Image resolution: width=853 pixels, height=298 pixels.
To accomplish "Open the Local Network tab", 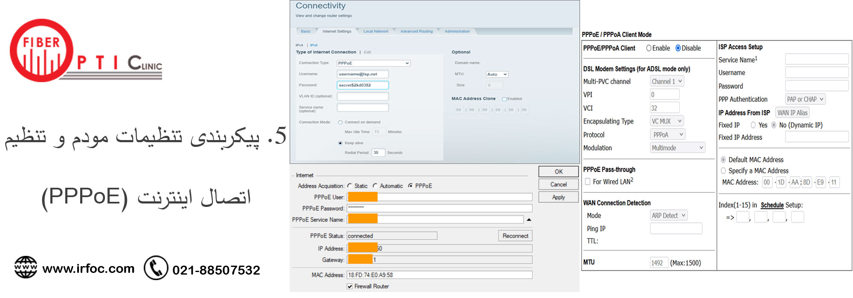I will coord(376,32).
